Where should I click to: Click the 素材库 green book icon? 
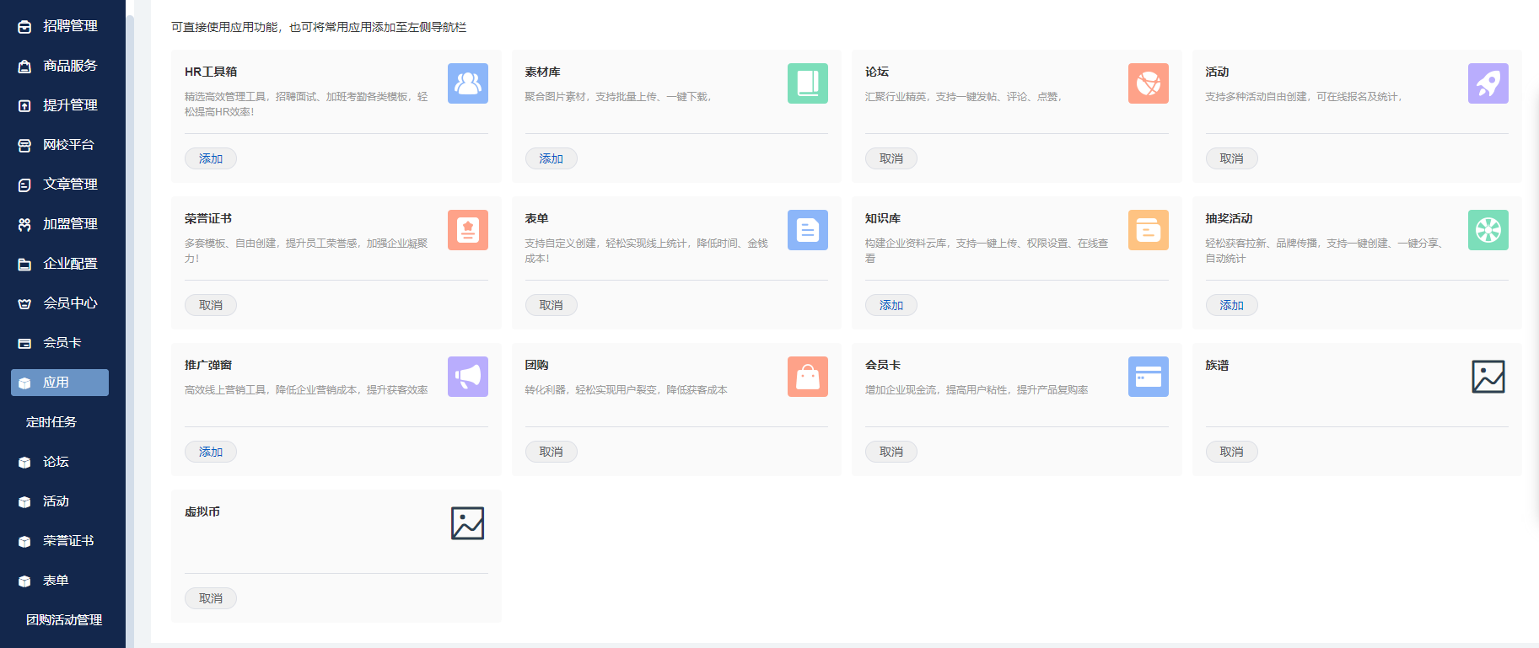pos(807,83)
